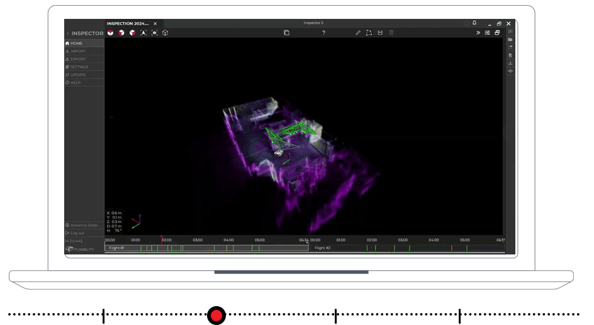This screenshot has height=325, width=594.
Task: Click the floppy-disk save icon
Action: [380, 33]
